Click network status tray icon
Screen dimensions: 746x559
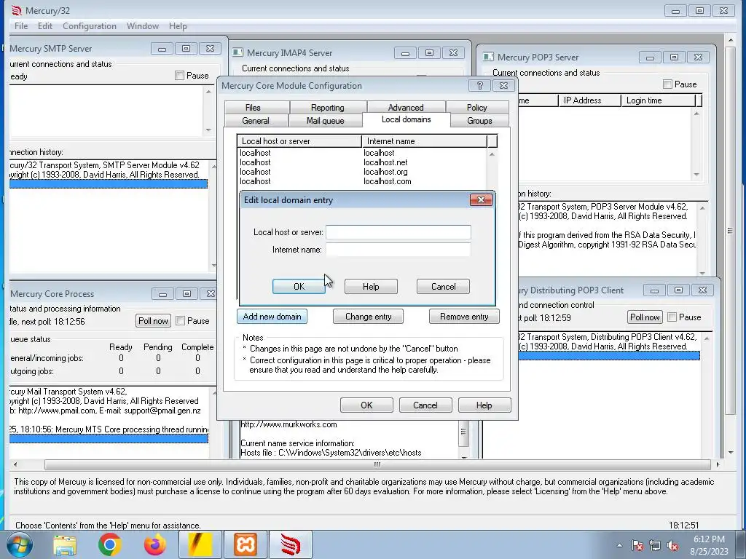[x=655, y=545]
